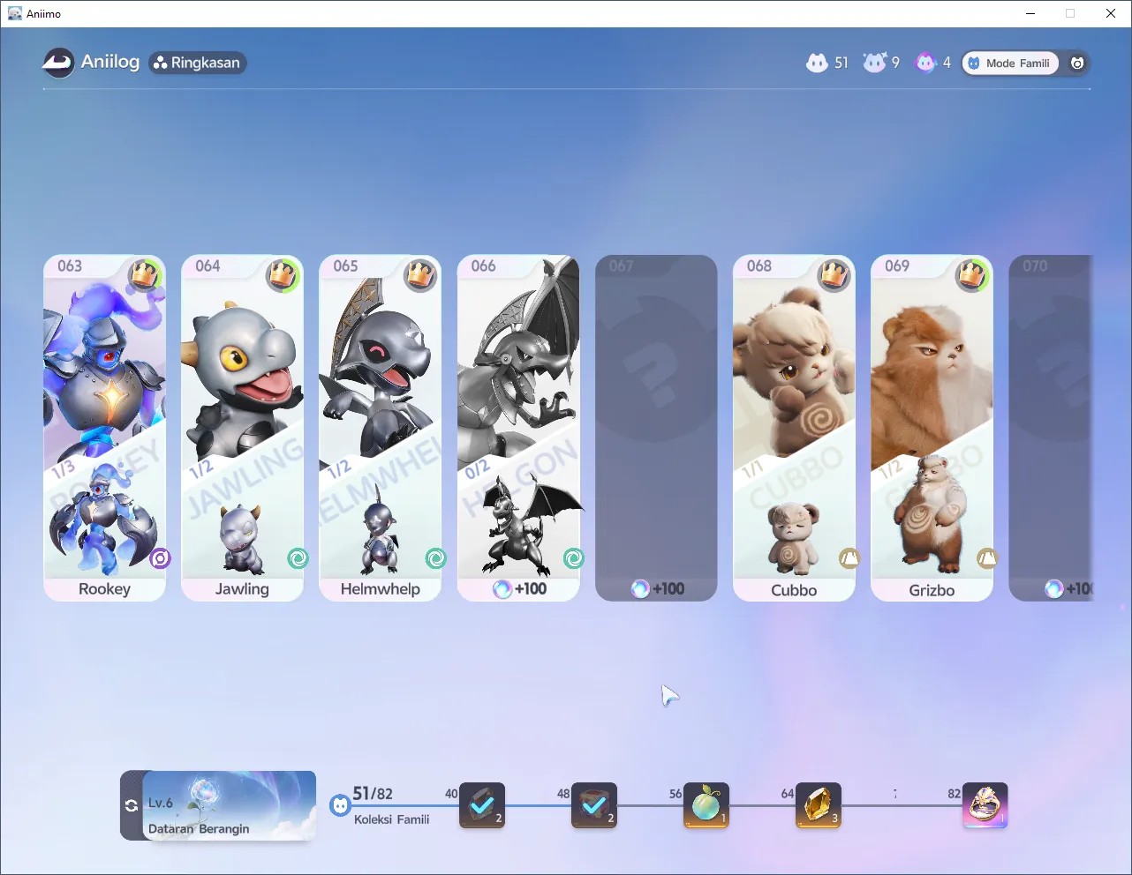Open the Helmwhelp card
This screenshot has height=875, width=1132.
pyautogui.click(x=381, y=429)
